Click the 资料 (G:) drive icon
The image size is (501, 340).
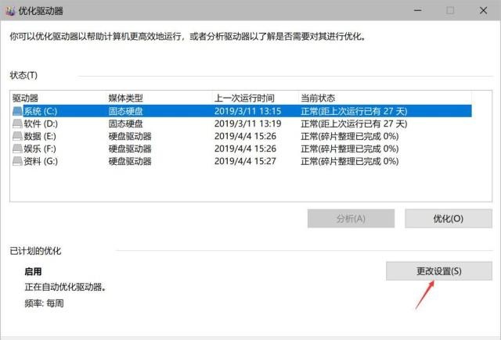[x=17, y=161]
